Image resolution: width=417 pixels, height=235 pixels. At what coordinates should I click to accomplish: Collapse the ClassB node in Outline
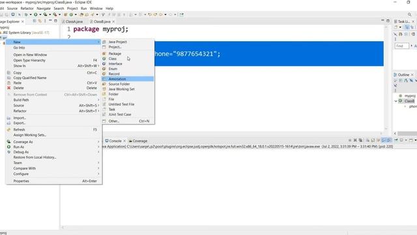(395, 101)
